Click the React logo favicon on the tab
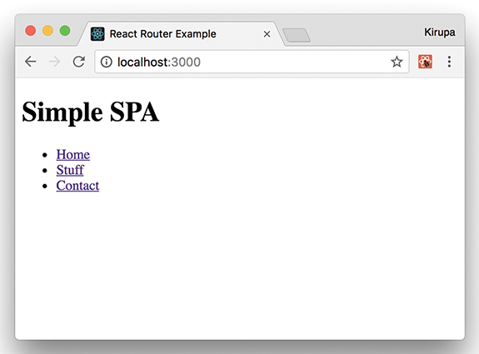This screenshot has height=354, width=479. (x=97, y=34)
